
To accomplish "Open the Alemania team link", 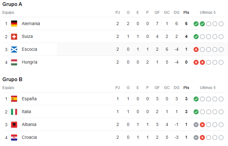I will pyautogui.click(x=31, y=23).
